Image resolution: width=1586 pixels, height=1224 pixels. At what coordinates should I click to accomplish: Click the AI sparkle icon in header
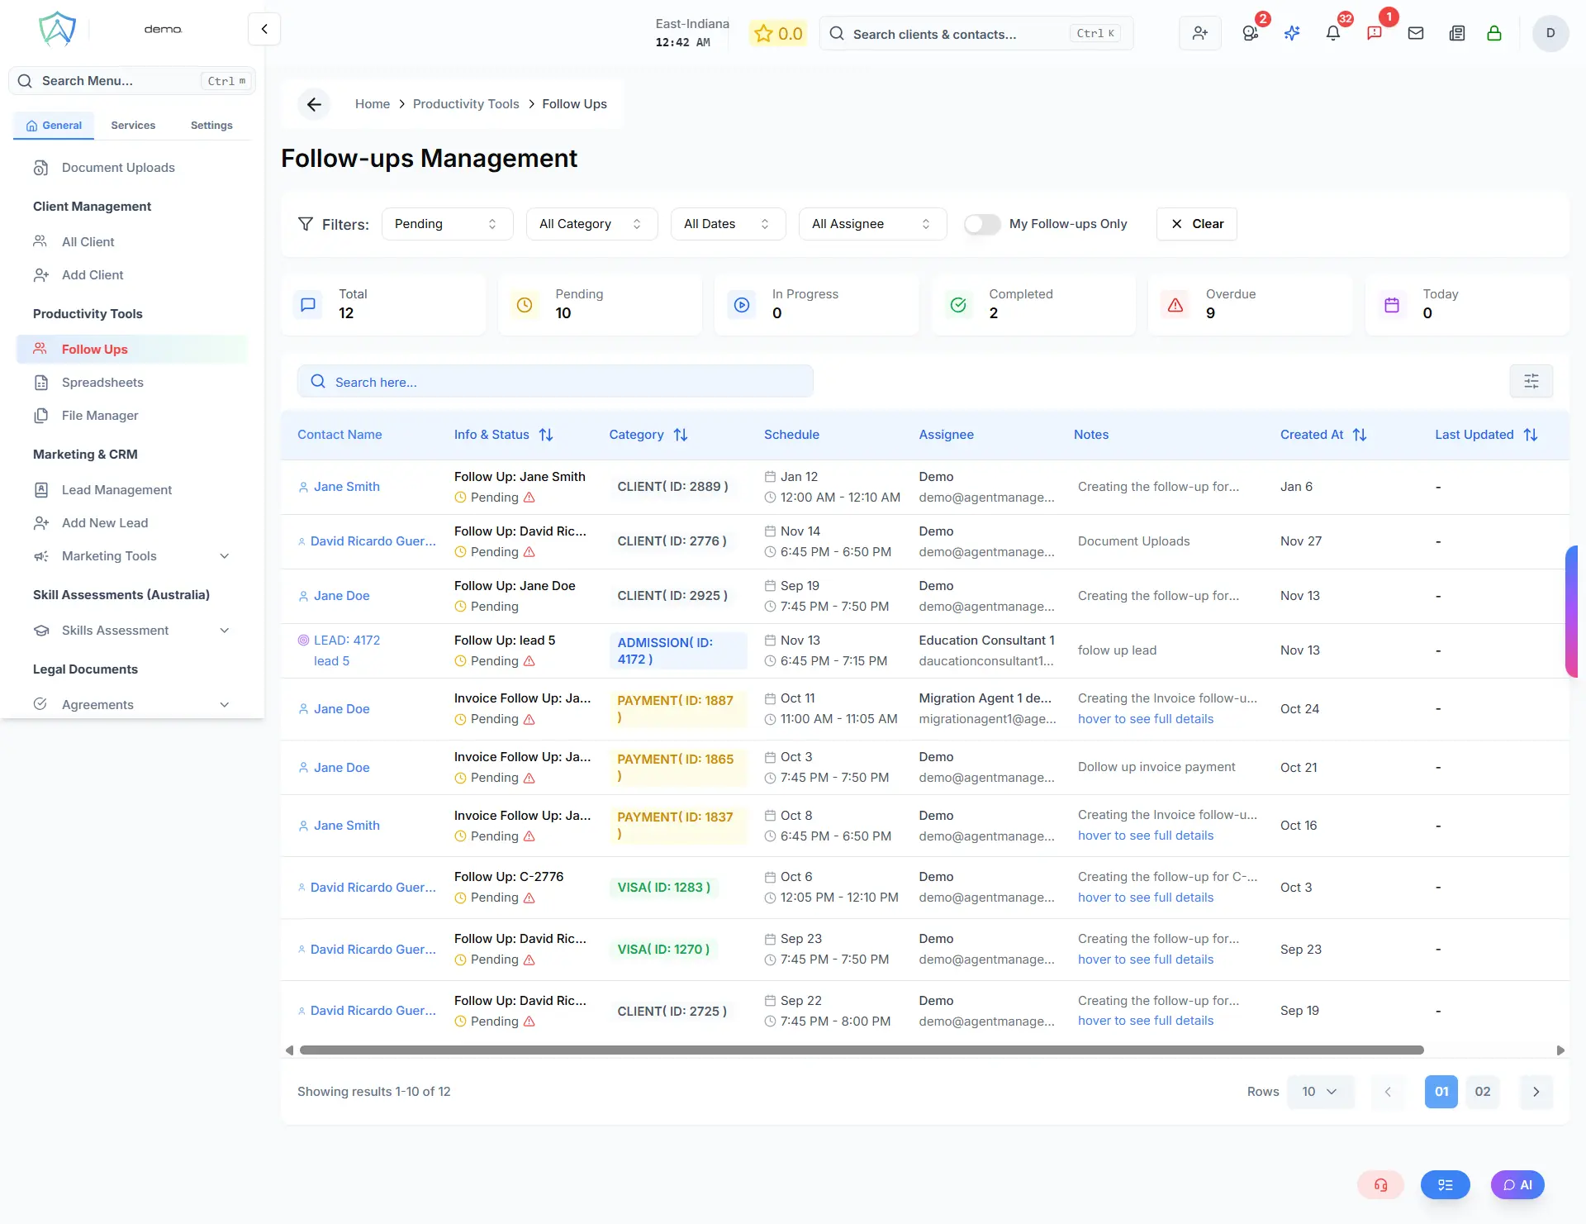point(1292,34)
